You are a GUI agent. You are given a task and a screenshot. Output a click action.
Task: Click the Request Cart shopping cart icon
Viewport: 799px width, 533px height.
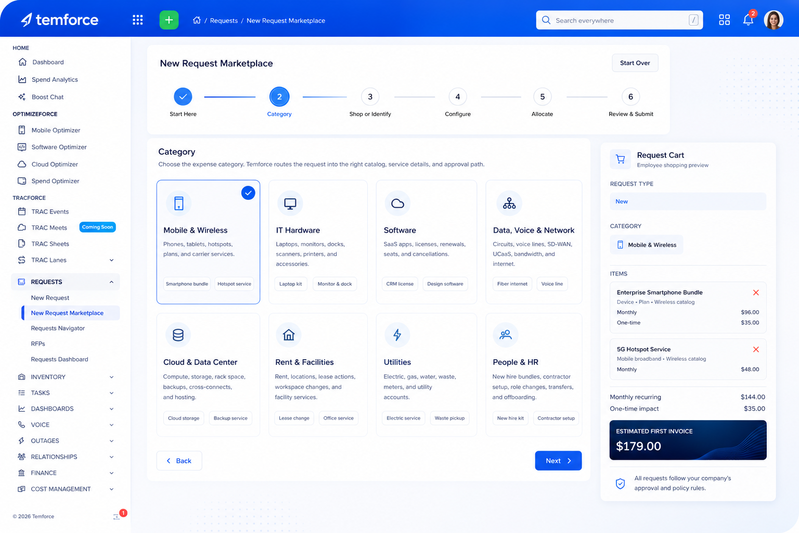click(x=620, y=159)
